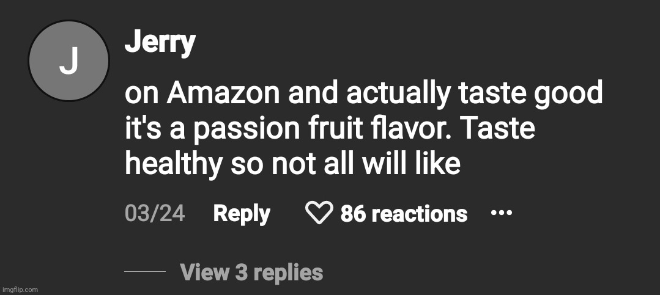Open Jerry's profile via the username
This screenshot has width=660, height=295.
point(160,43)
